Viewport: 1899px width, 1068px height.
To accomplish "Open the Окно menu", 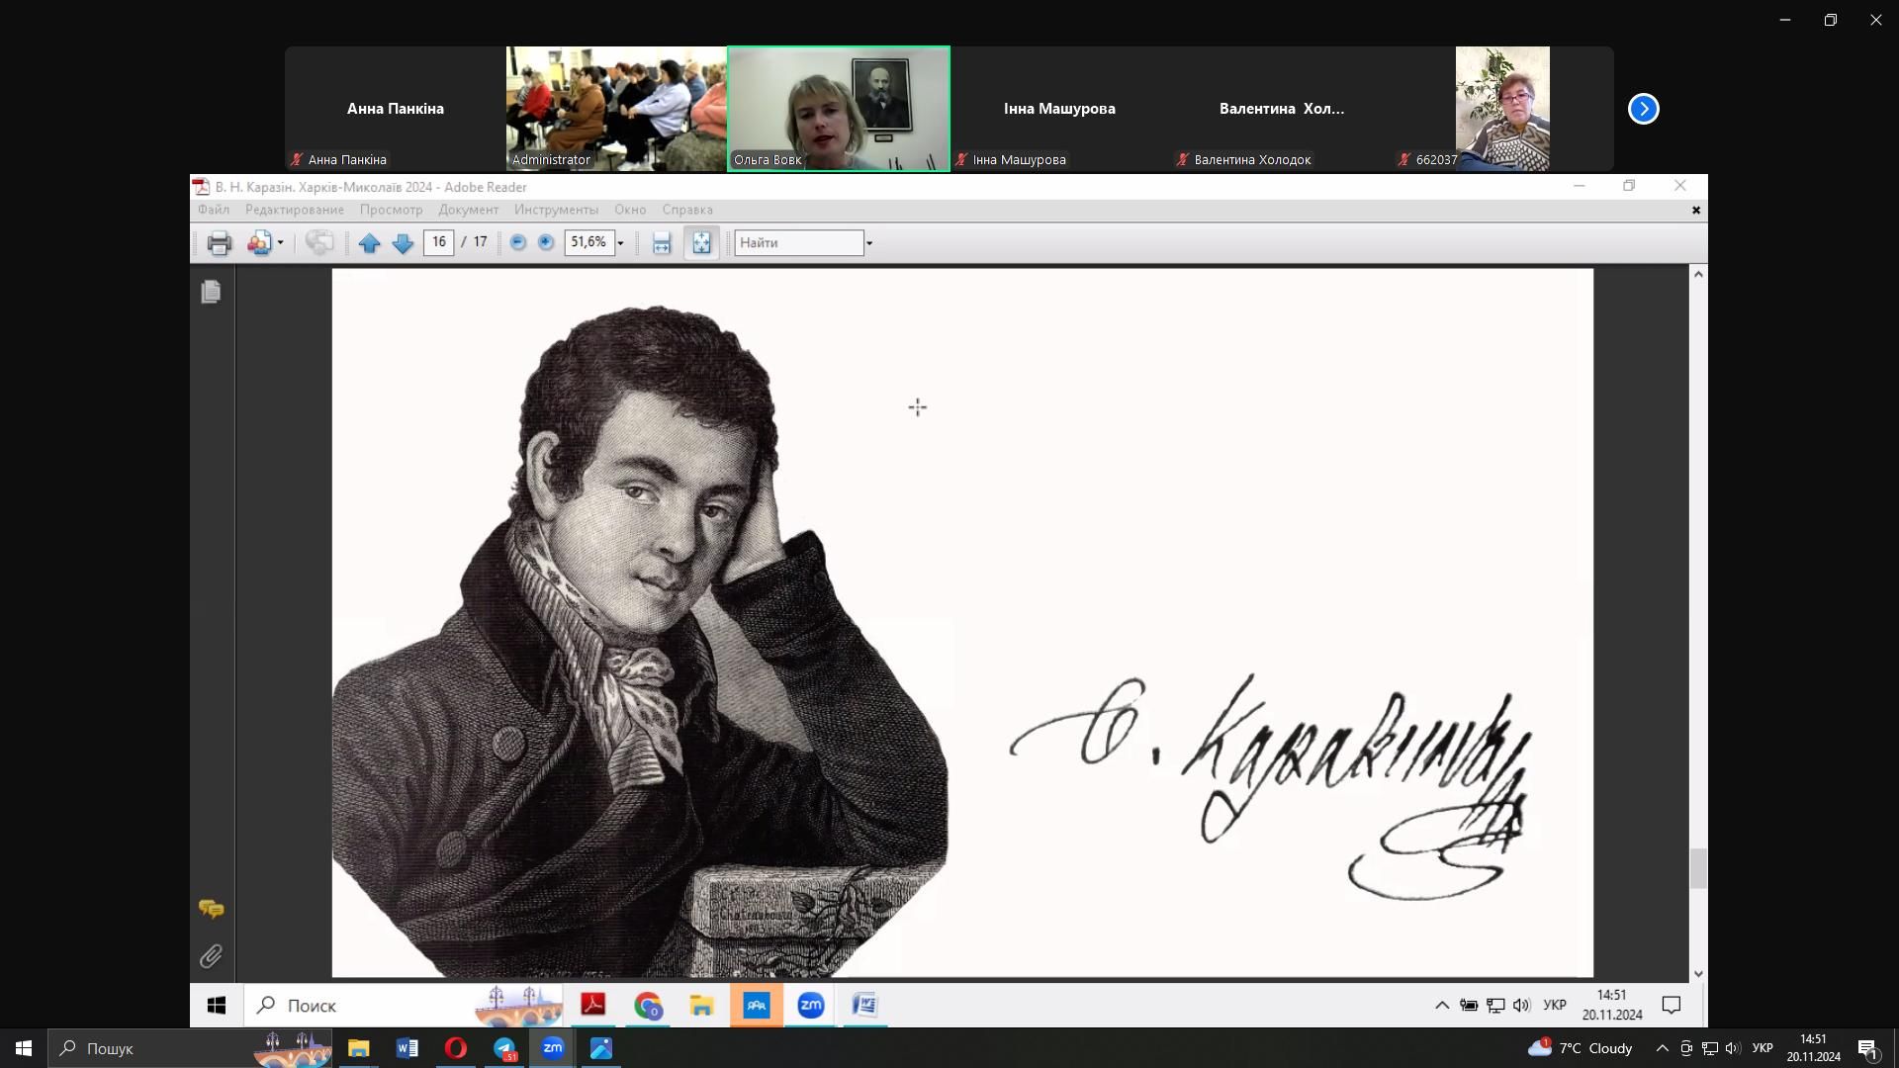I will coord(630,210).
